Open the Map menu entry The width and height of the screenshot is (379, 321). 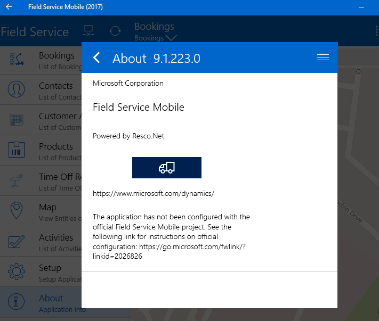coord(41,211)
